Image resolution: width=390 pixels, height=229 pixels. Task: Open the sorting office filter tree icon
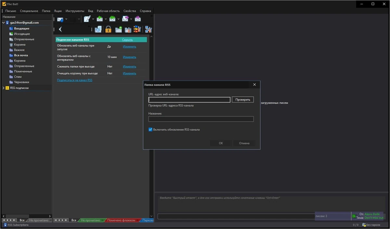click(x=137, y=30)
